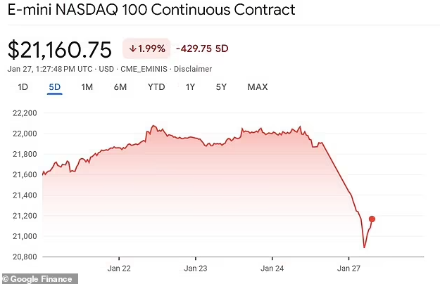
Task: Switch to the 1M range
Action: 87,87
